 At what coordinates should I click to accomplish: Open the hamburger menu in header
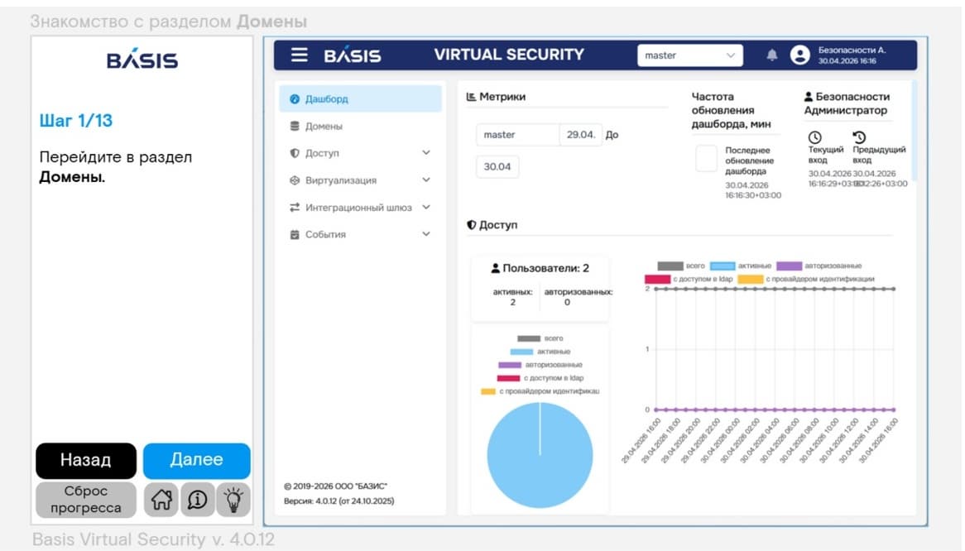(299, 55)
